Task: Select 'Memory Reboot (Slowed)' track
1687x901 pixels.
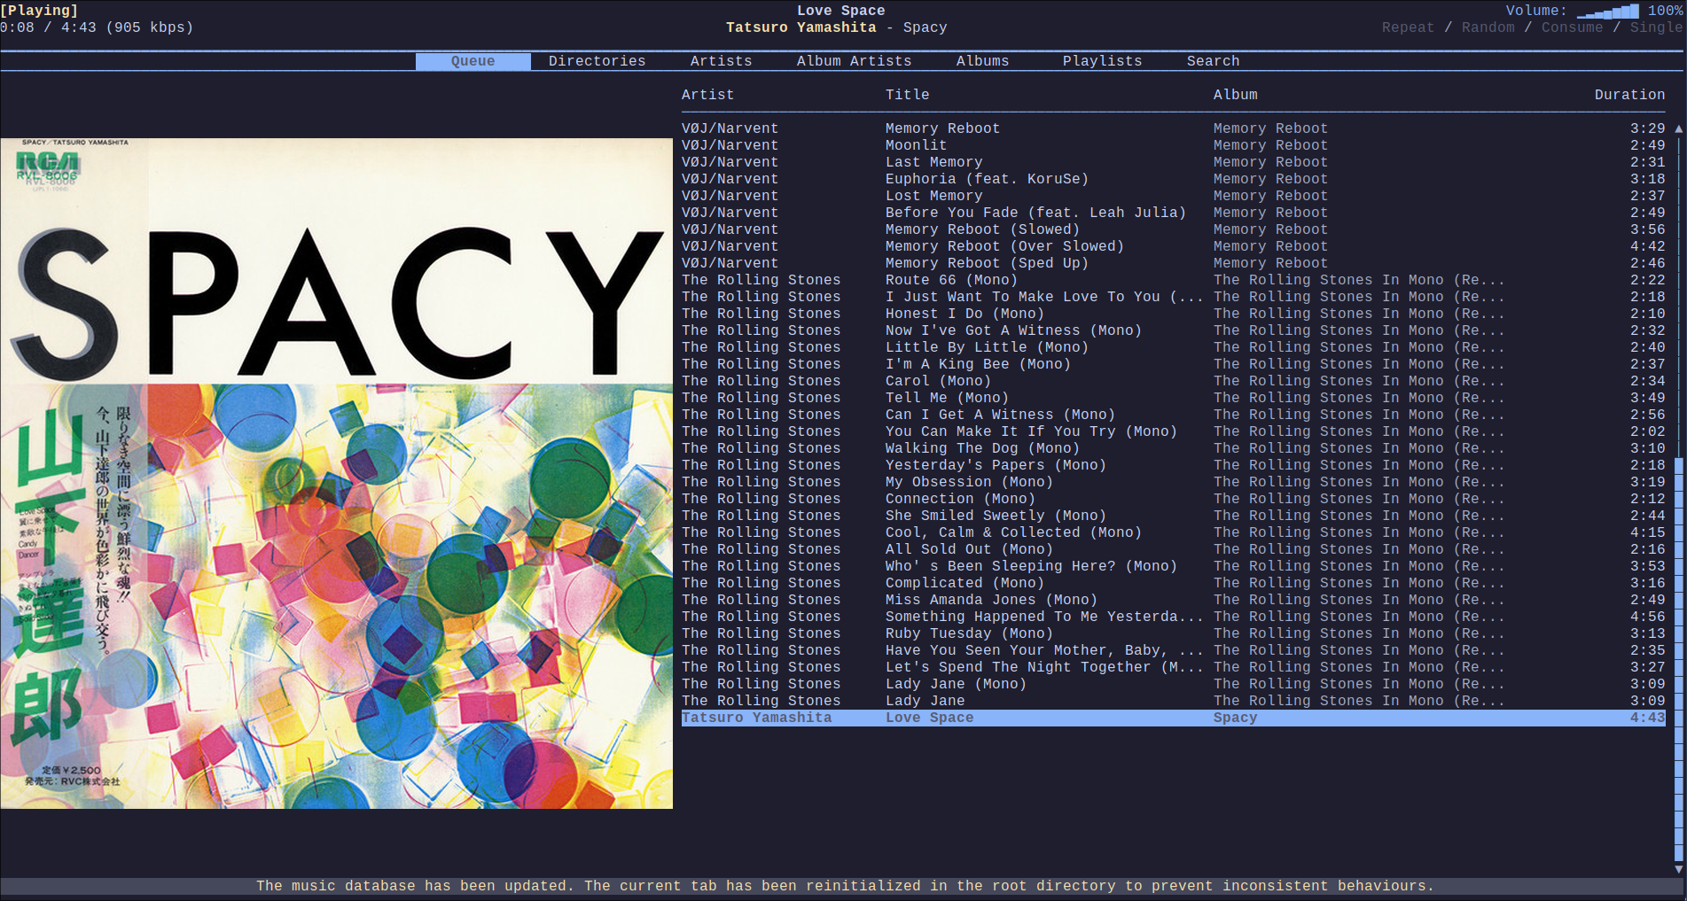Action: click(x=1173, y=229)
